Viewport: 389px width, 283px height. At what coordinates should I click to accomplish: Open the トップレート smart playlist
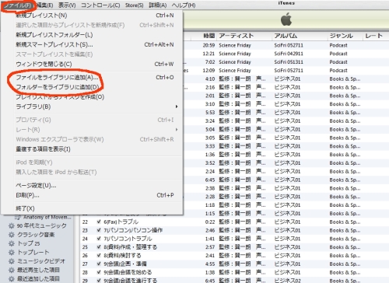[33, 252]
